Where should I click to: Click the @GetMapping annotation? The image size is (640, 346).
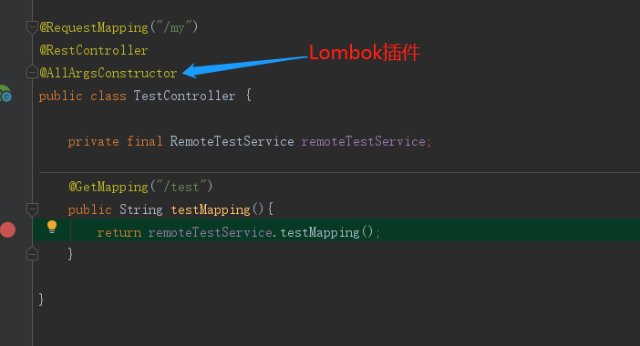point(108,187)
